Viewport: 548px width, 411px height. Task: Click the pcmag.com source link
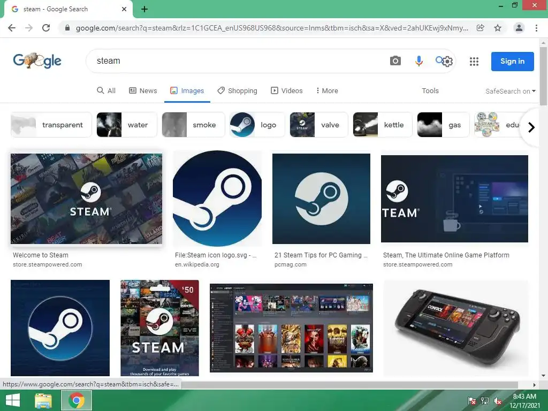tap(291, 264)
